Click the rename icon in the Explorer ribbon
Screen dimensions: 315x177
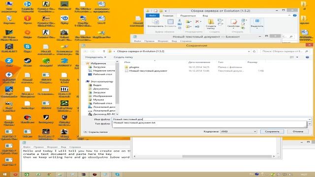click(x=197, y=27)
